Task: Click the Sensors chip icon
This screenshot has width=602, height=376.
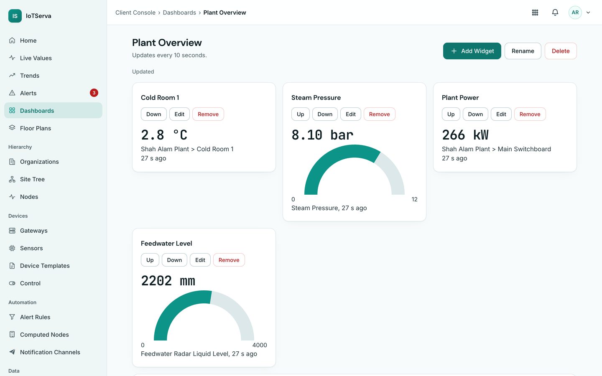Action: (x=12, y=248)
